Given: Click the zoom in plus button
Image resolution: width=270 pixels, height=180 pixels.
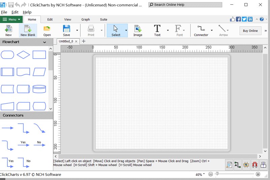Looking at the screenshot, I should [x=258, y=174].
